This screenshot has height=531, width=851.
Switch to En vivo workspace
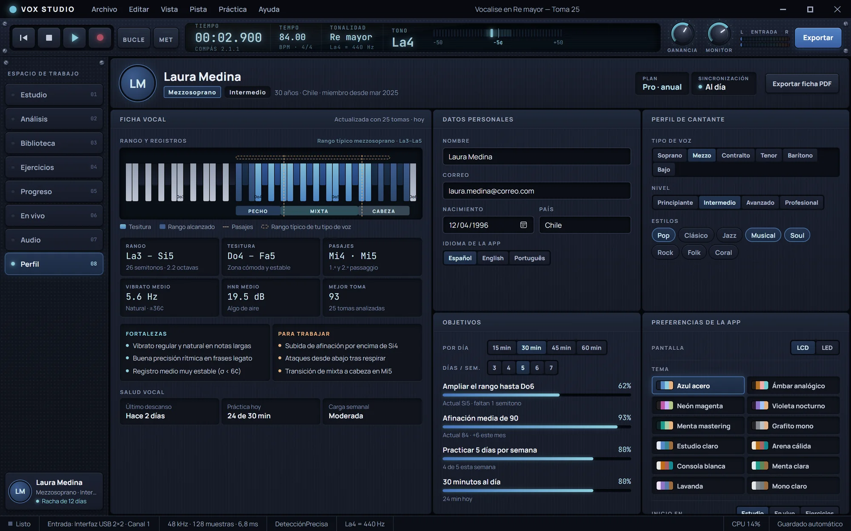point(54,216)
